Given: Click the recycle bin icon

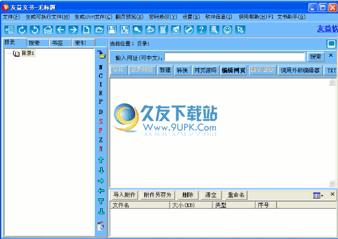Looking at the screenshot, I should [101, 226].
